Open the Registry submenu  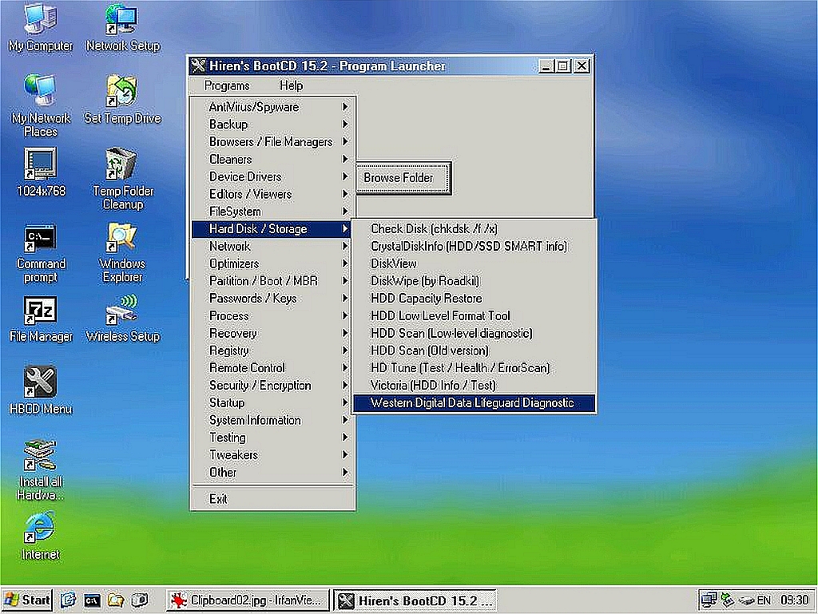coord(273,351)
